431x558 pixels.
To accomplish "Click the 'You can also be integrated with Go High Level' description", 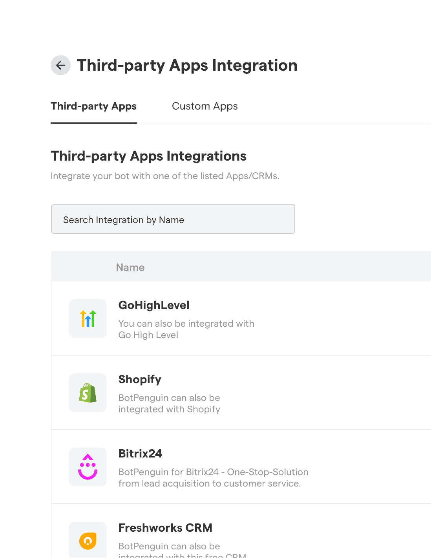I will (x=186, y=329).
